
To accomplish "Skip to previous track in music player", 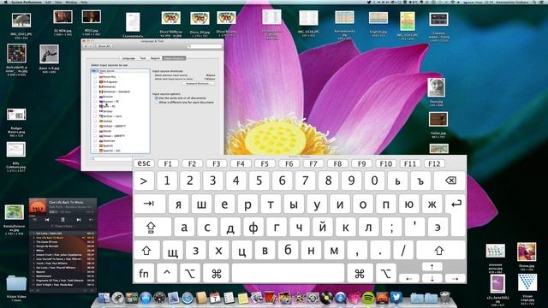I will tap(47, 220).
